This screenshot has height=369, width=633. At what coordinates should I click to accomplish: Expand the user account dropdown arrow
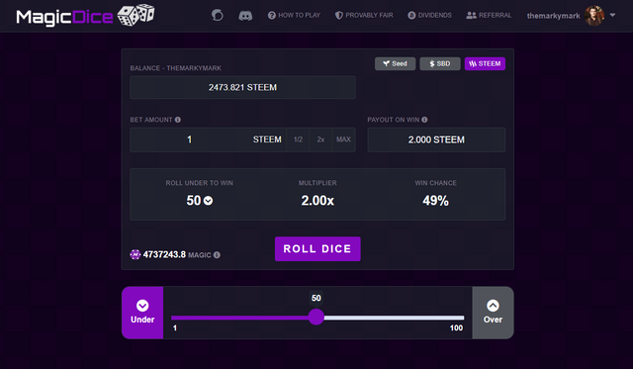click(612, 16)
